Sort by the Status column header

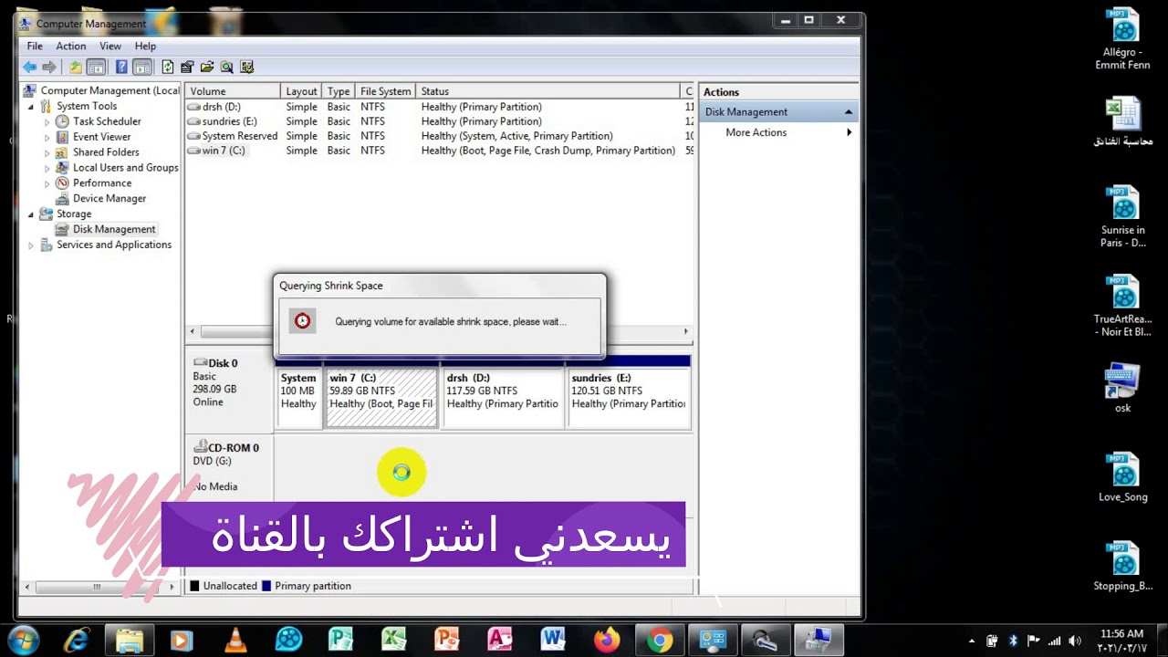point(549,91)
